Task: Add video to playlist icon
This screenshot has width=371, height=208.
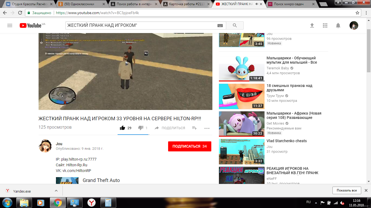Action: pos(194,128)
